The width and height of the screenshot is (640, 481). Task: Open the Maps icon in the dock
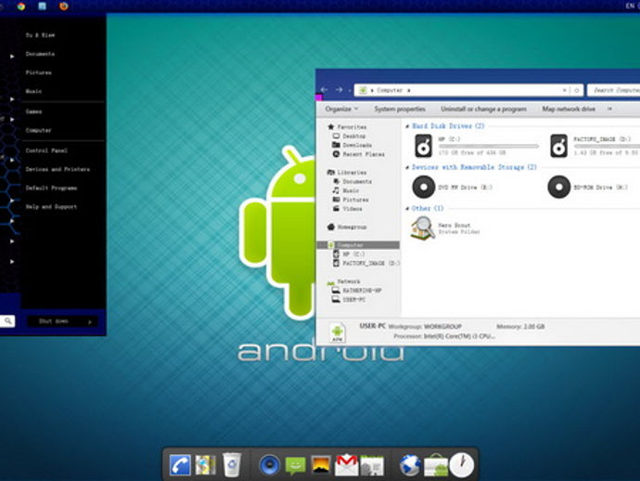click(x=205, y=465)
